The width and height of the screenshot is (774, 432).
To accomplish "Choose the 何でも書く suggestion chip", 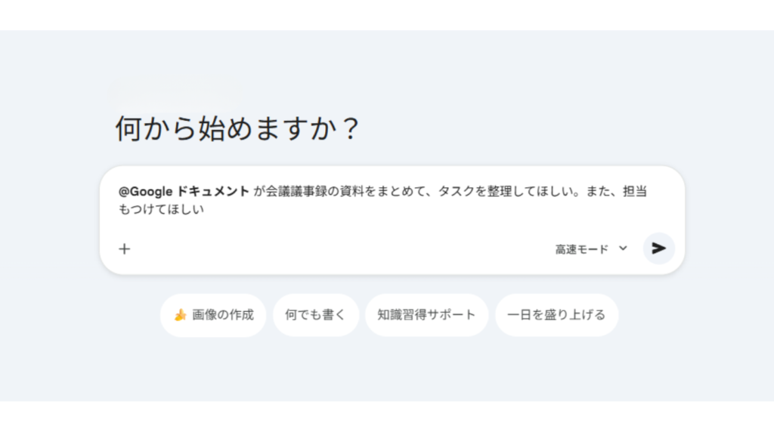I will coord(315,315).
